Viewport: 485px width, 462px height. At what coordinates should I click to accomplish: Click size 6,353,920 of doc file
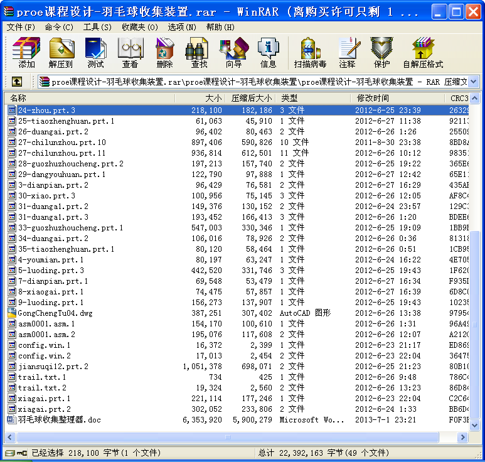202,420
